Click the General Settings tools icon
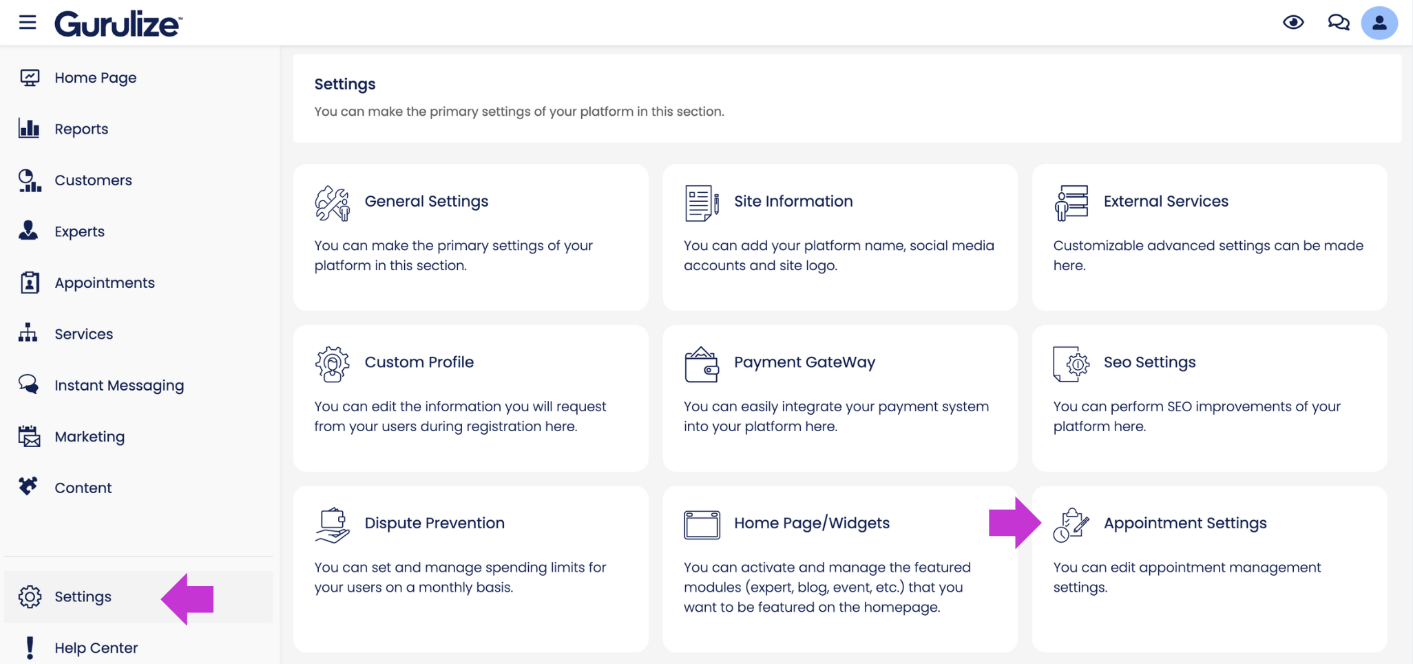Viewport: 1413px width, 664px height. [x=333, y=203]
